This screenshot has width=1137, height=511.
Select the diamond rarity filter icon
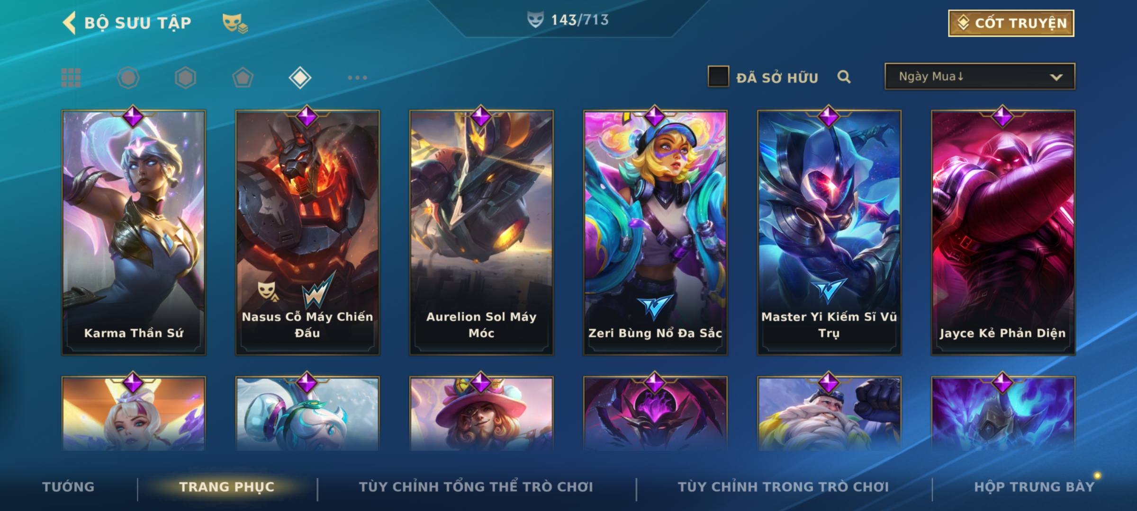click(x=300, y=78)
